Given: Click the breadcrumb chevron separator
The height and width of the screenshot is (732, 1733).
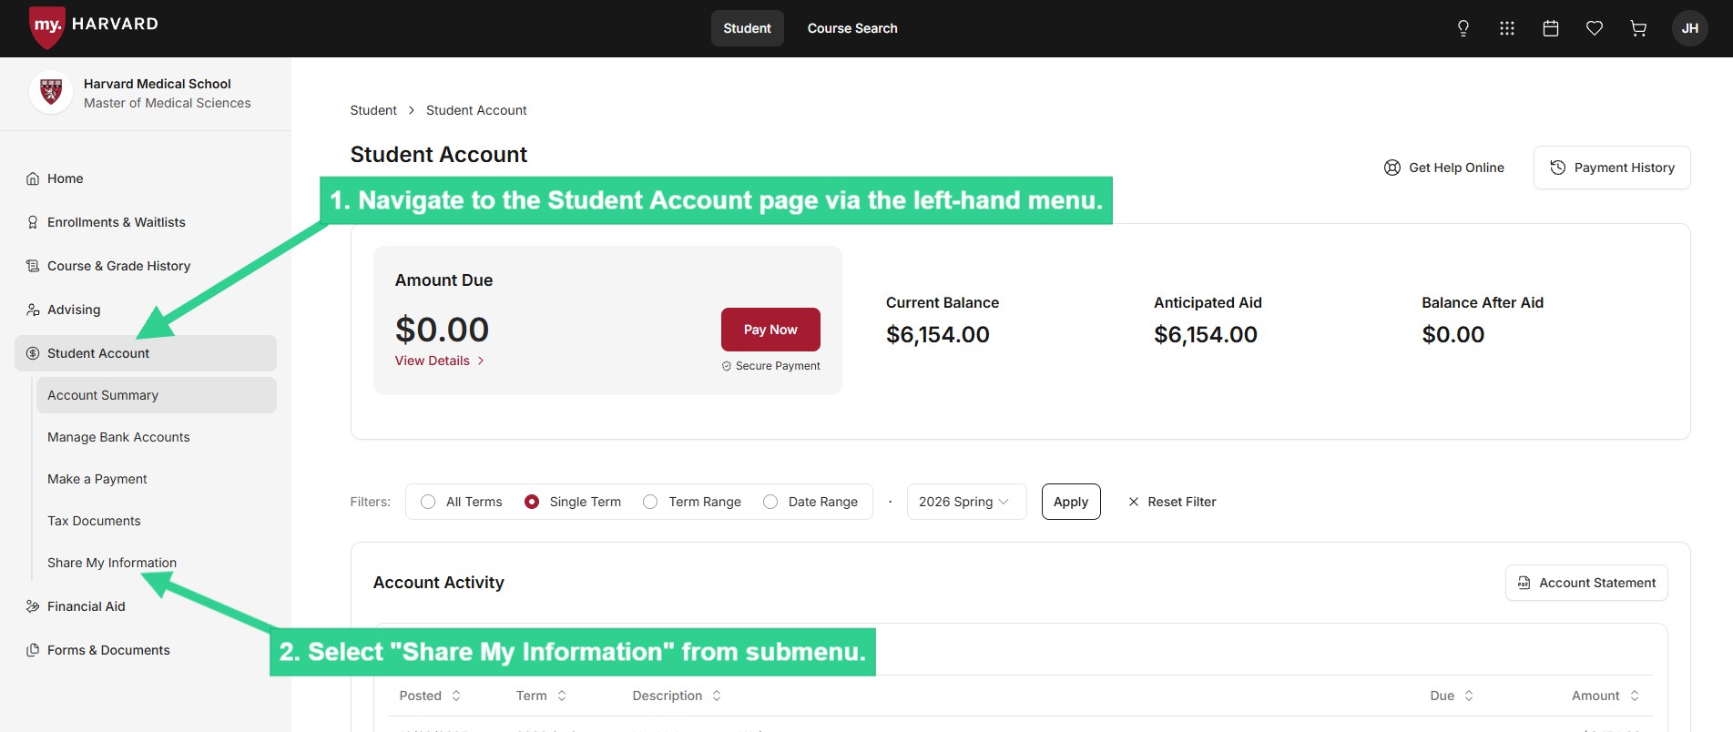Looking at the screenshot, I should point(412,110).
